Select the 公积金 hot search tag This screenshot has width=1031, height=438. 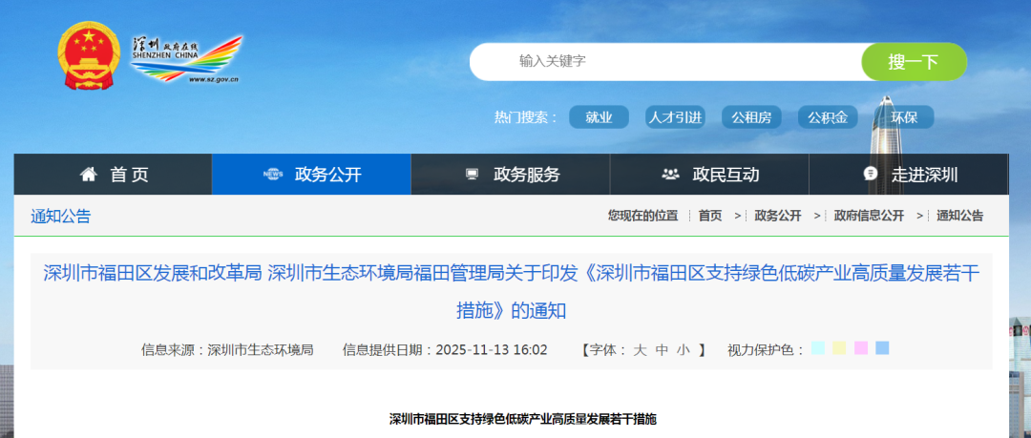(827, 117)
